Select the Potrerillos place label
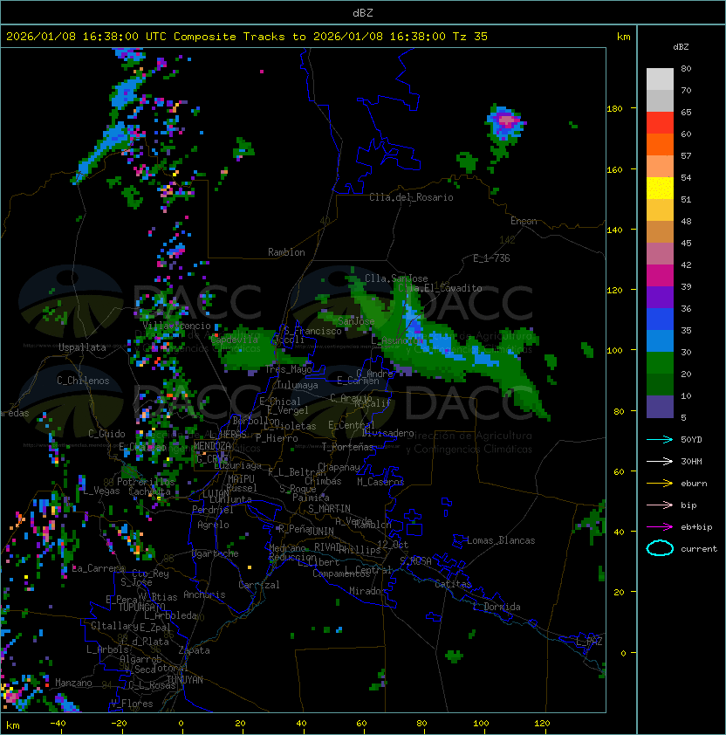Screen dimensions: 726x735 pyautogui.click(x=146, y=482)
